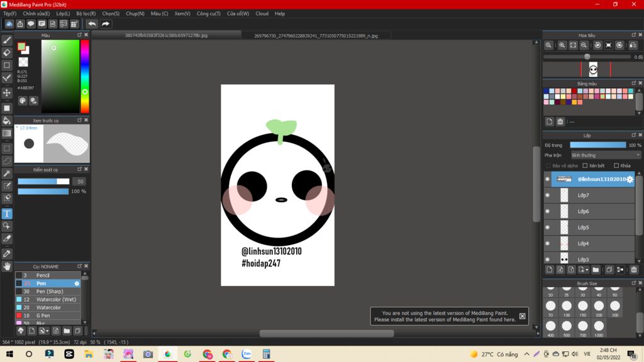Screen dimensions: 644x362
Task: Click the canvas horizontal scrollbar
Action: click(326, 333)
